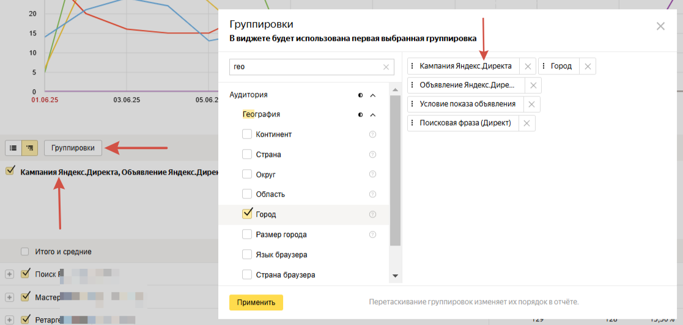This screenshot has width=683, height=325.
Task: Expand the Поиск row with plus
Action: coord(10,274)
